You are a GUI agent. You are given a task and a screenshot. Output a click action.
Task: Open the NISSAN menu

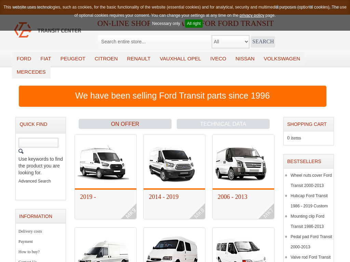245,59
